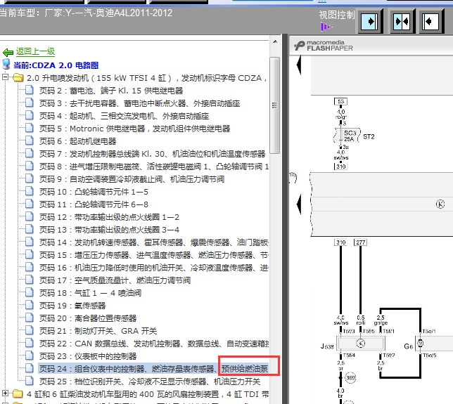Open 页码 4 起动机 三相交流发电机
The width and height of the screenshot is (453, 404).
point(125,116)
